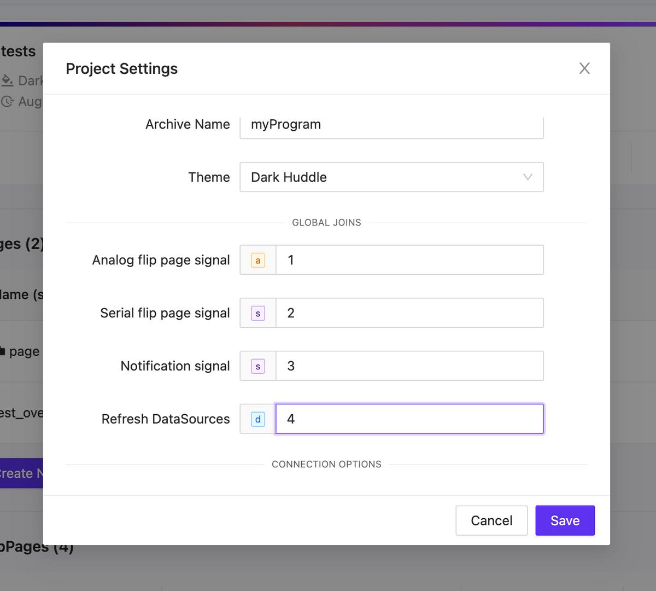Click the Theme dropdown chevron arrow
The image size is (656, 591).
click(x=528, y=177)
